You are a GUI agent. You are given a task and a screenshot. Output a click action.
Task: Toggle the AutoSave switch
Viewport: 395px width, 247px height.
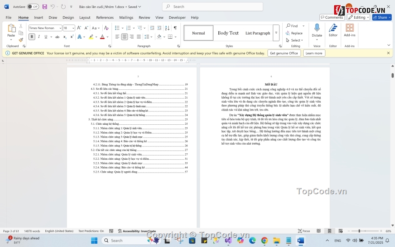pyautogui.click(x=33, y=7)
